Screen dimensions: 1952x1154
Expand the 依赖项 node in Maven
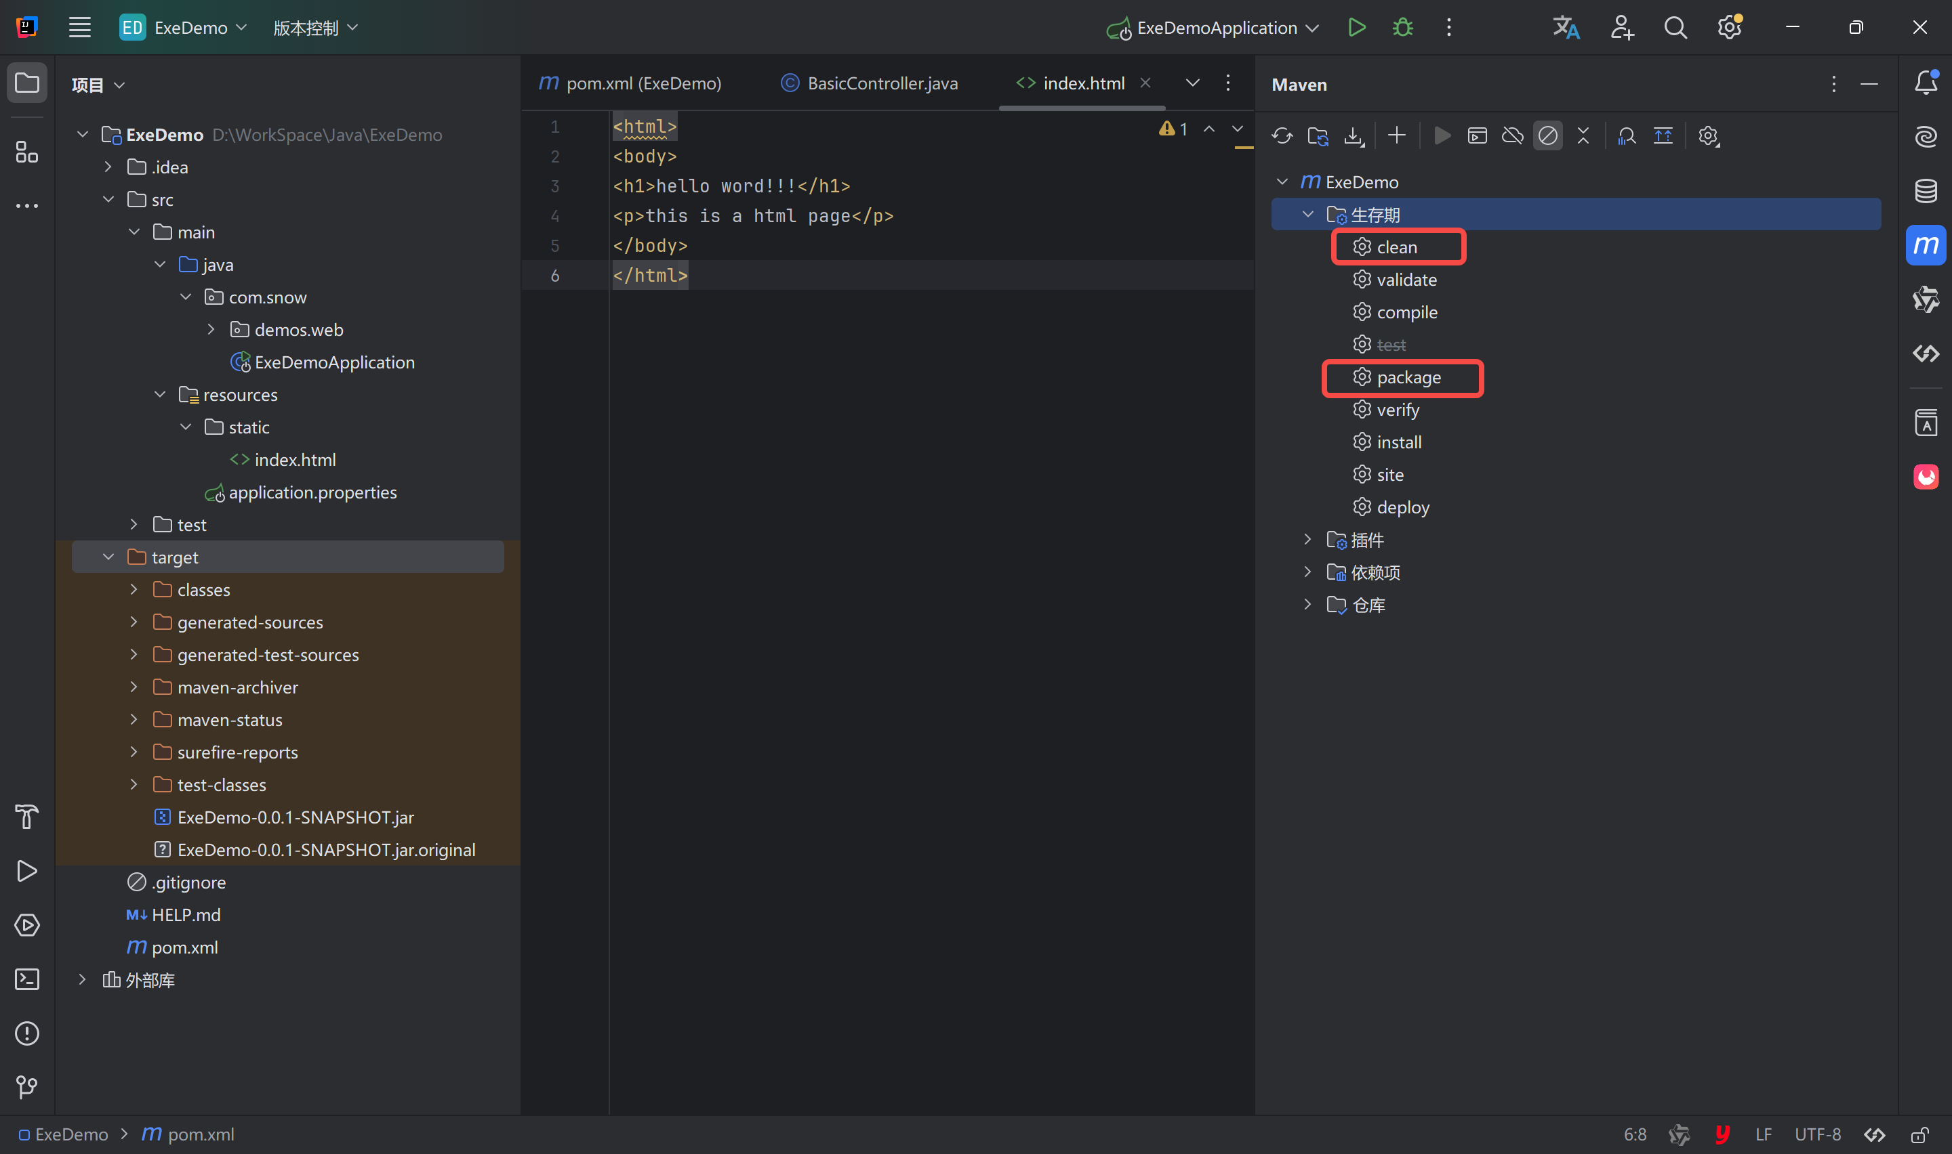[x=1308, y=572]
